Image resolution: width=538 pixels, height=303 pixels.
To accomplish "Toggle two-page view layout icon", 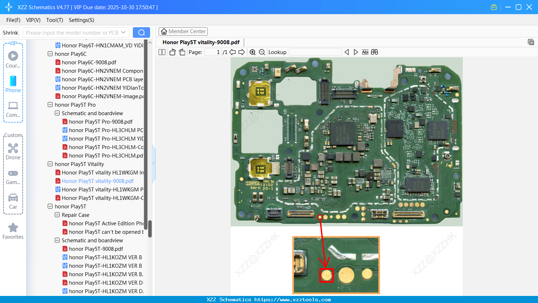I will (162, 52).
